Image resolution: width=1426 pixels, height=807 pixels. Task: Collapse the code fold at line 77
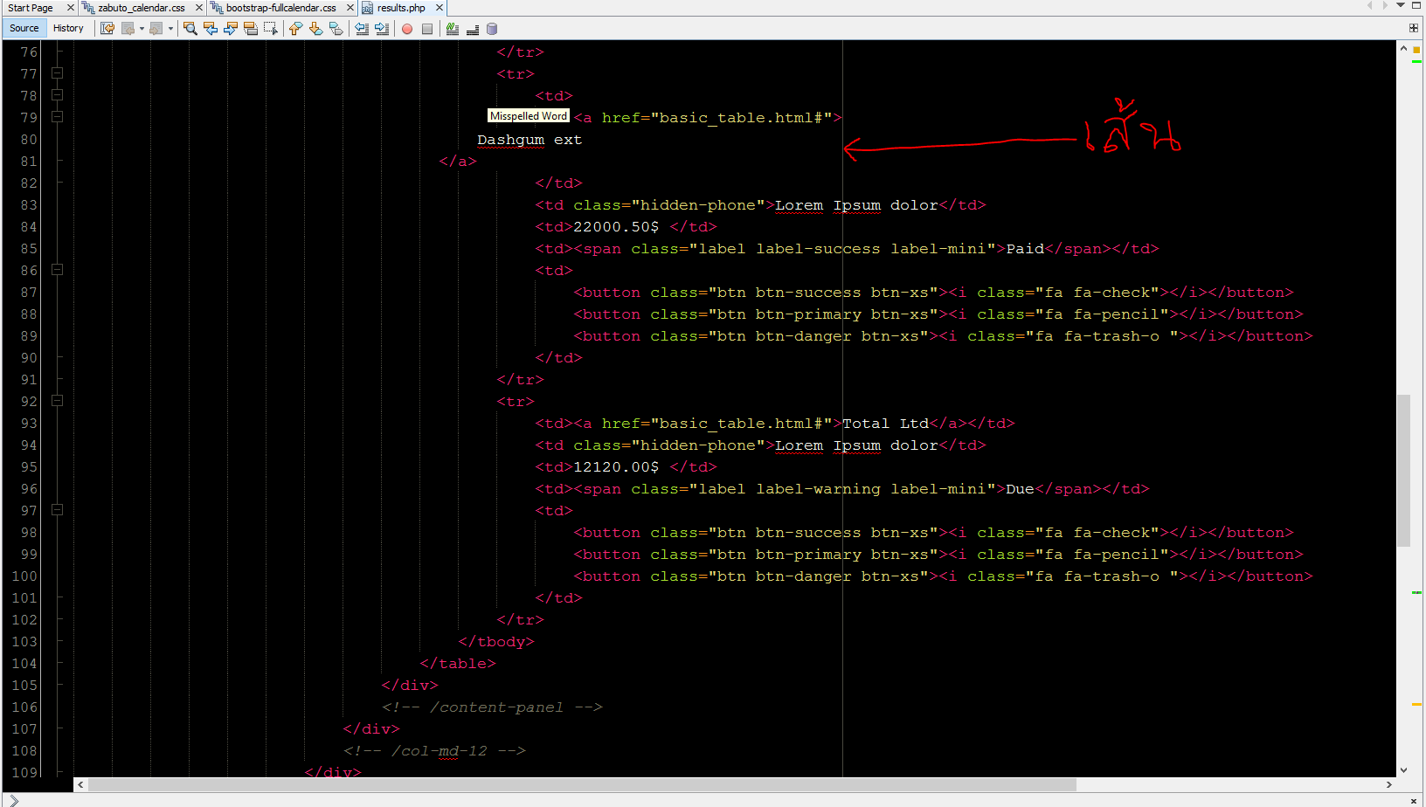point(57,73)
